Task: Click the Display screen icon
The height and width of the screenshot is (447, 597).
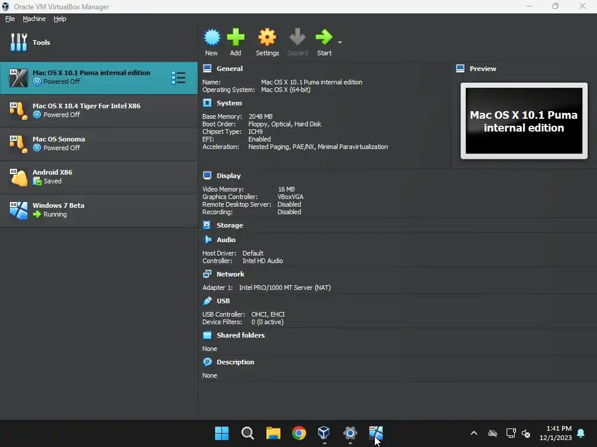Action: click(207, 175)
